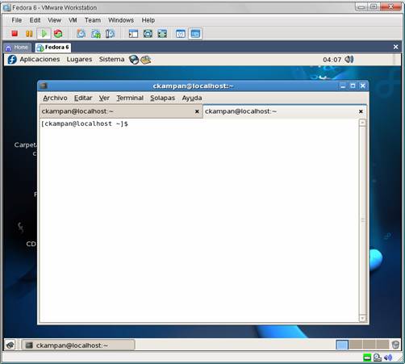405x364 pixels.
Task: Close the first terminal tab
Action: click(x=197, y=111)
